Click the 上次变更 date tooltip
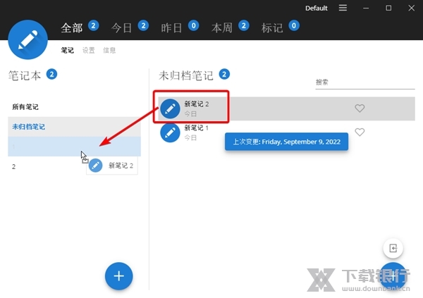The width and height of the screenshot is (423, 298). pyautogui.click(x=286, y=142)
